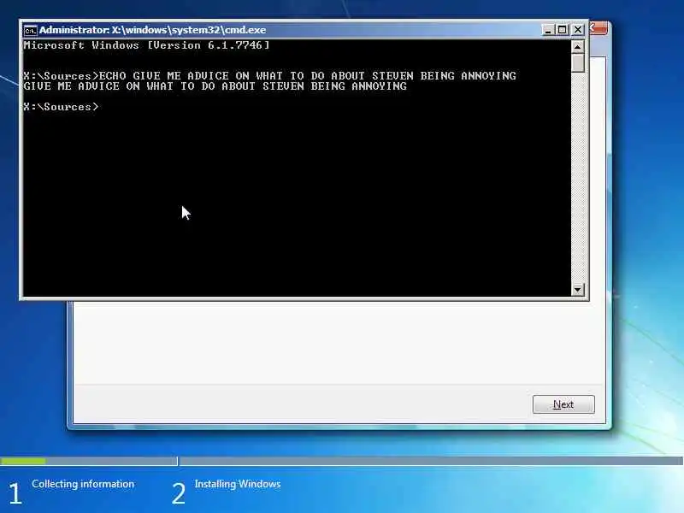Viewport: 684px width, 513px height.
Task: Click the 'Microsoft Windows [Version 6.1.7746]' line
Action: pyautogui.click(x=146, y=45)
